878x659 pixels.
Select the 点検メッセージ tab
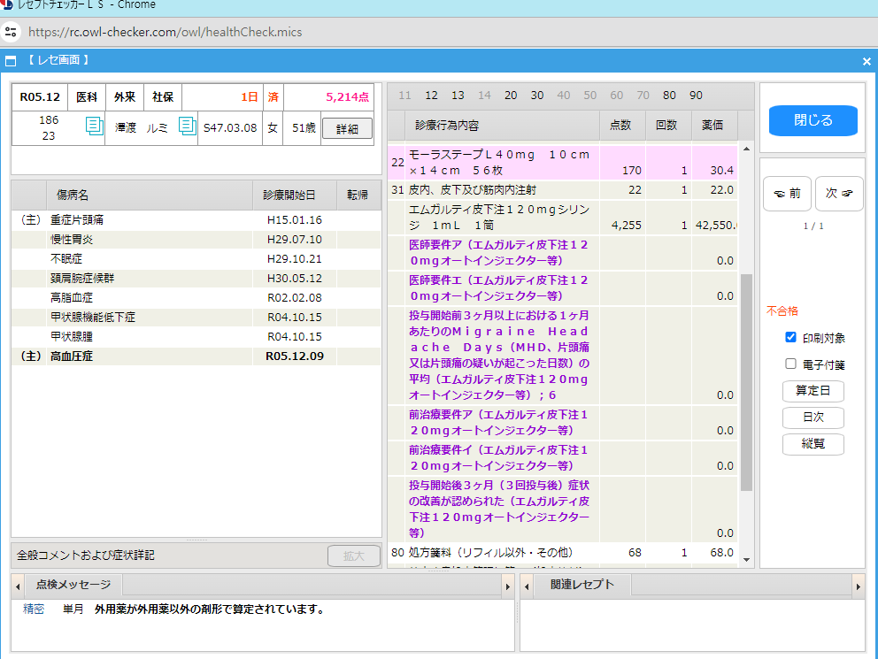pyautogui.click(x=73, y=586)
